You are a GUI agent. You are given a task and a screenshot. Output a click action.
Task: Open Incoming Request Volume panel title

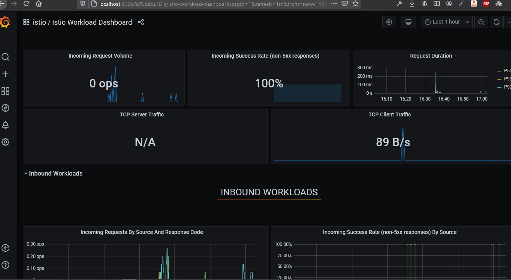(x=100, y=56)
